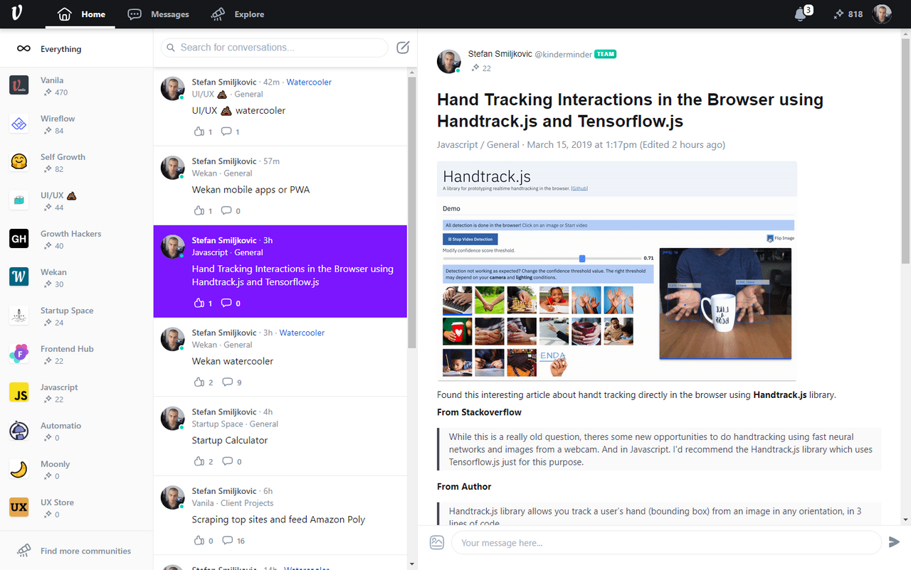Image resolution: width=911 pixels, height=570 pixels.
Task: Open the UI/UX community
Action: pos(76,201)
